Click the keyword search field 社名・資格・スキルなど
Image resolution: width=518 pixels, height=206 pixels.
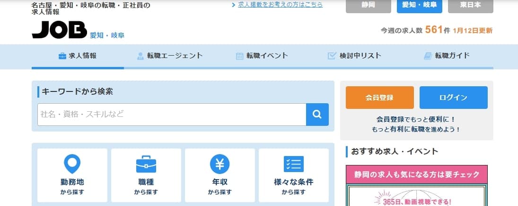[x=172, y=115]
